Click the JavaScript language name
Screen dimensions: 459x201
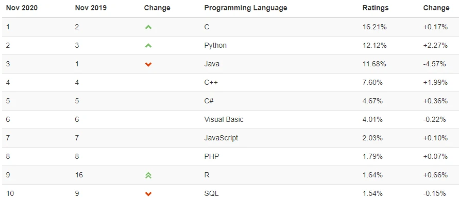coord(221,138)
